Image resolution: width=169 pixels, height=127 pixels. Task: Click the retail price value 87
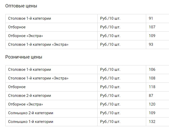pyautogui.click(x=151, y=96)
